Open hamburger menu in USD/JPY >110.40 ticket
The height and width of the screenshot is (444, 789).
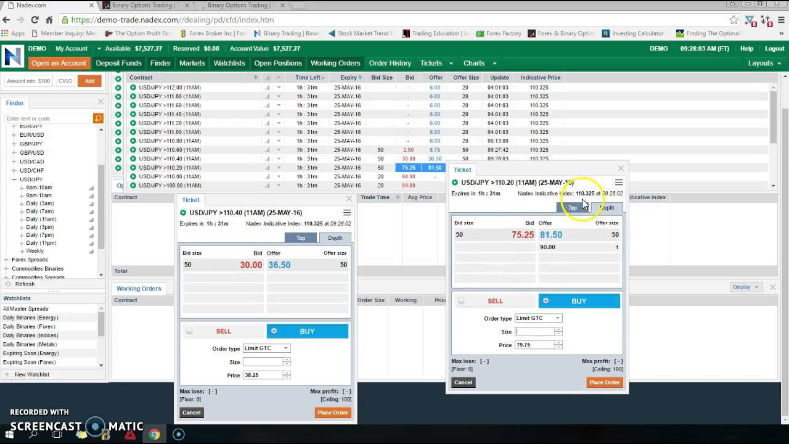(347, 213)
